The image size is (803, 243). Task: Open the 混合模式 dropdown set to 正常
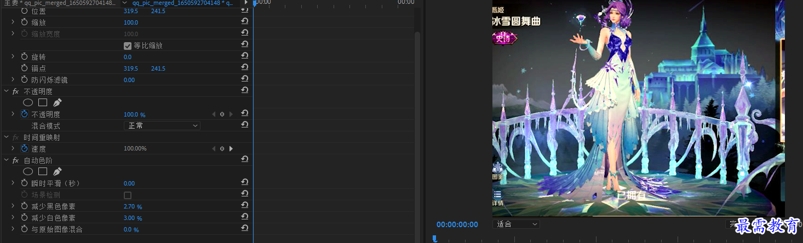tap(162, 126)
